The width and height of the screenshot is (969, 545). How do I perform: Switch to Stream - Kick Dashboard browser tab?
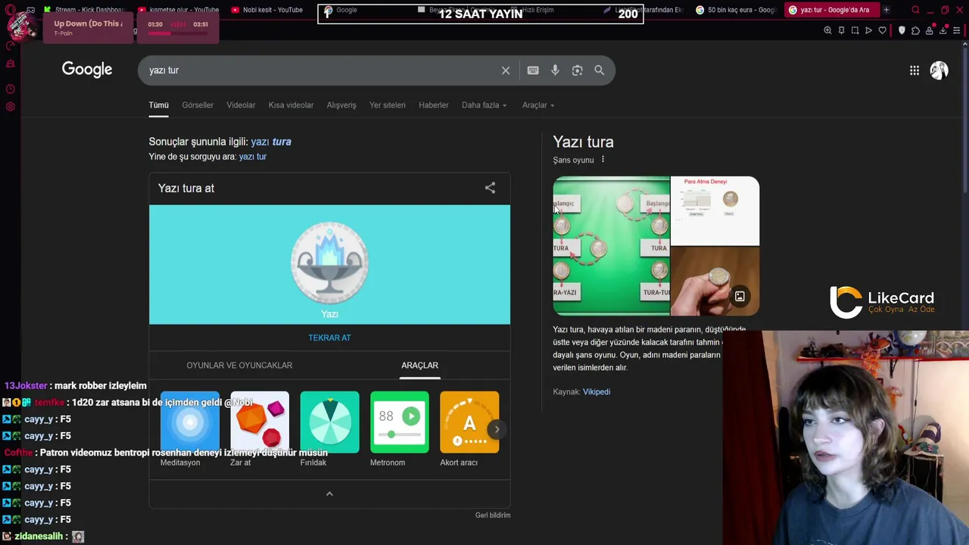(83, 10)
